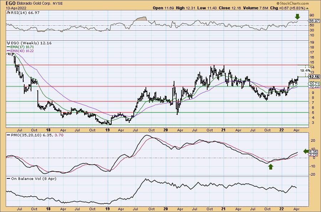
Task: Click the 30 level on RSI axis
Action: pos(312,30)
